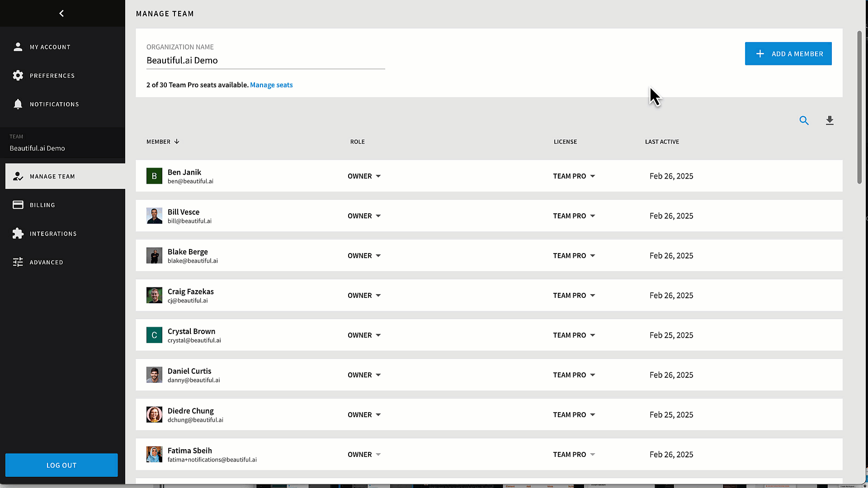868x488 pixels.
Task: Open Daniel Curtis's license dropdown
Action: [574, 375]
